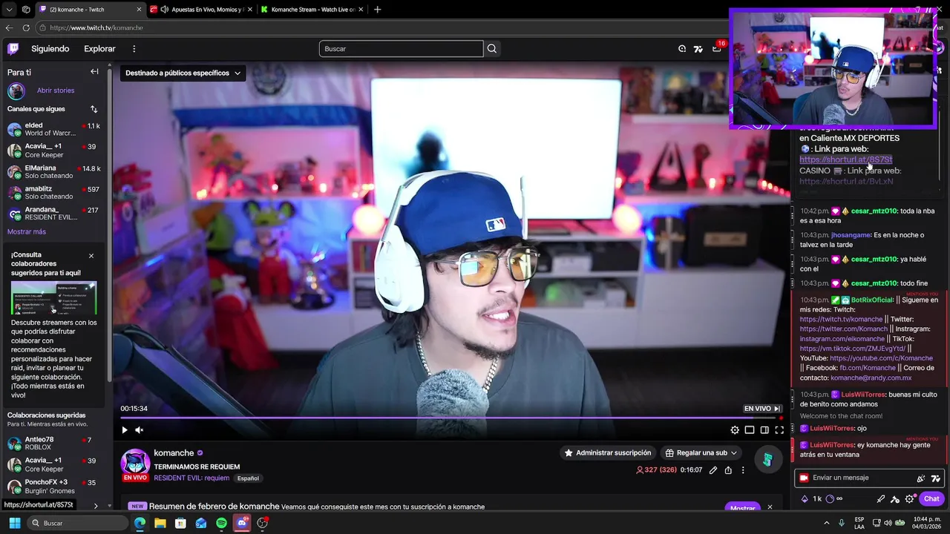Open the Arandana_ channel in the sidebar
Screen dimensions: 950x534
pyautogui.click(x=54, y=214)
